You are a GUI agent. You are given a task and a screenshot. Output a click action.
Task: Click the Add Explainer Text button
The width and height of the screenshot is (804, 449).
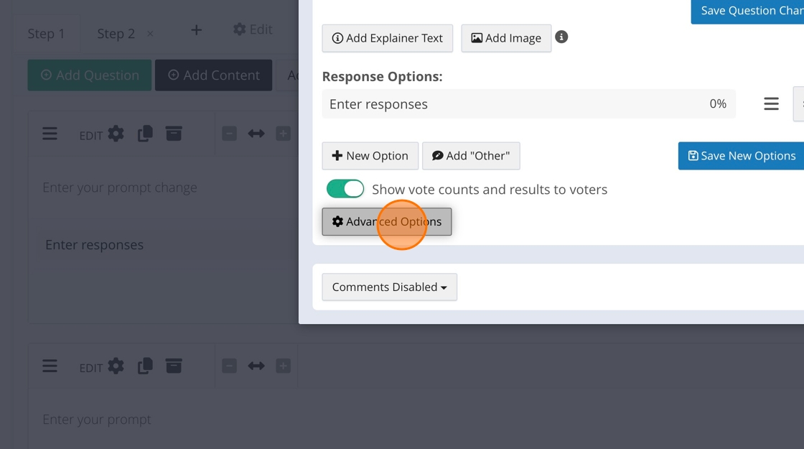coord(387,38)
